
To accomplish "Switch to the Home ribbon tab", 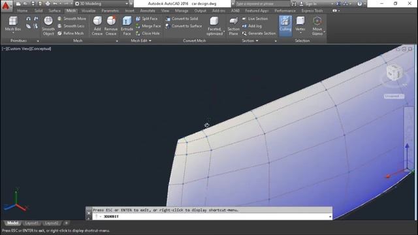I will click(22, 10).
